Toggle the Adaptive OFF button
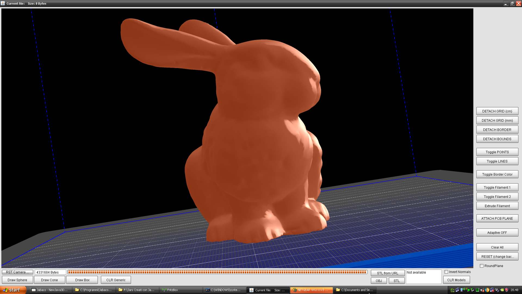The height and width of the screenshot is (294, 522). coord(497,232)
